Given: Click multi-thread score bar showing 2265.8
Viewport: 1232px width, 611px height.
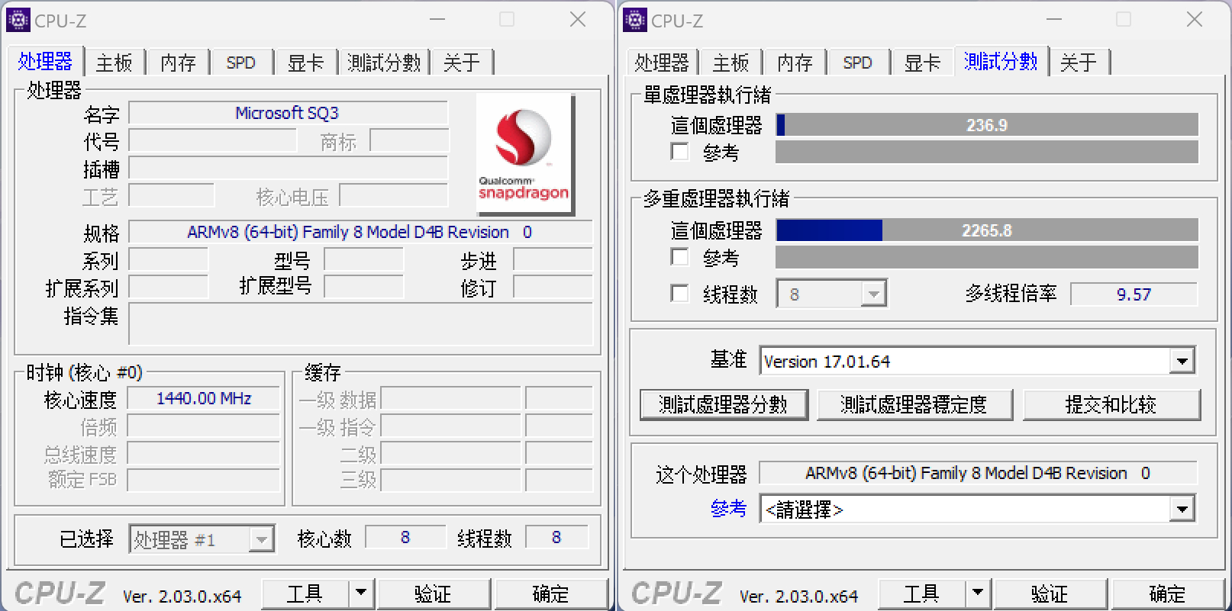Looking at the screenshot, I should (x=987, y=230).
